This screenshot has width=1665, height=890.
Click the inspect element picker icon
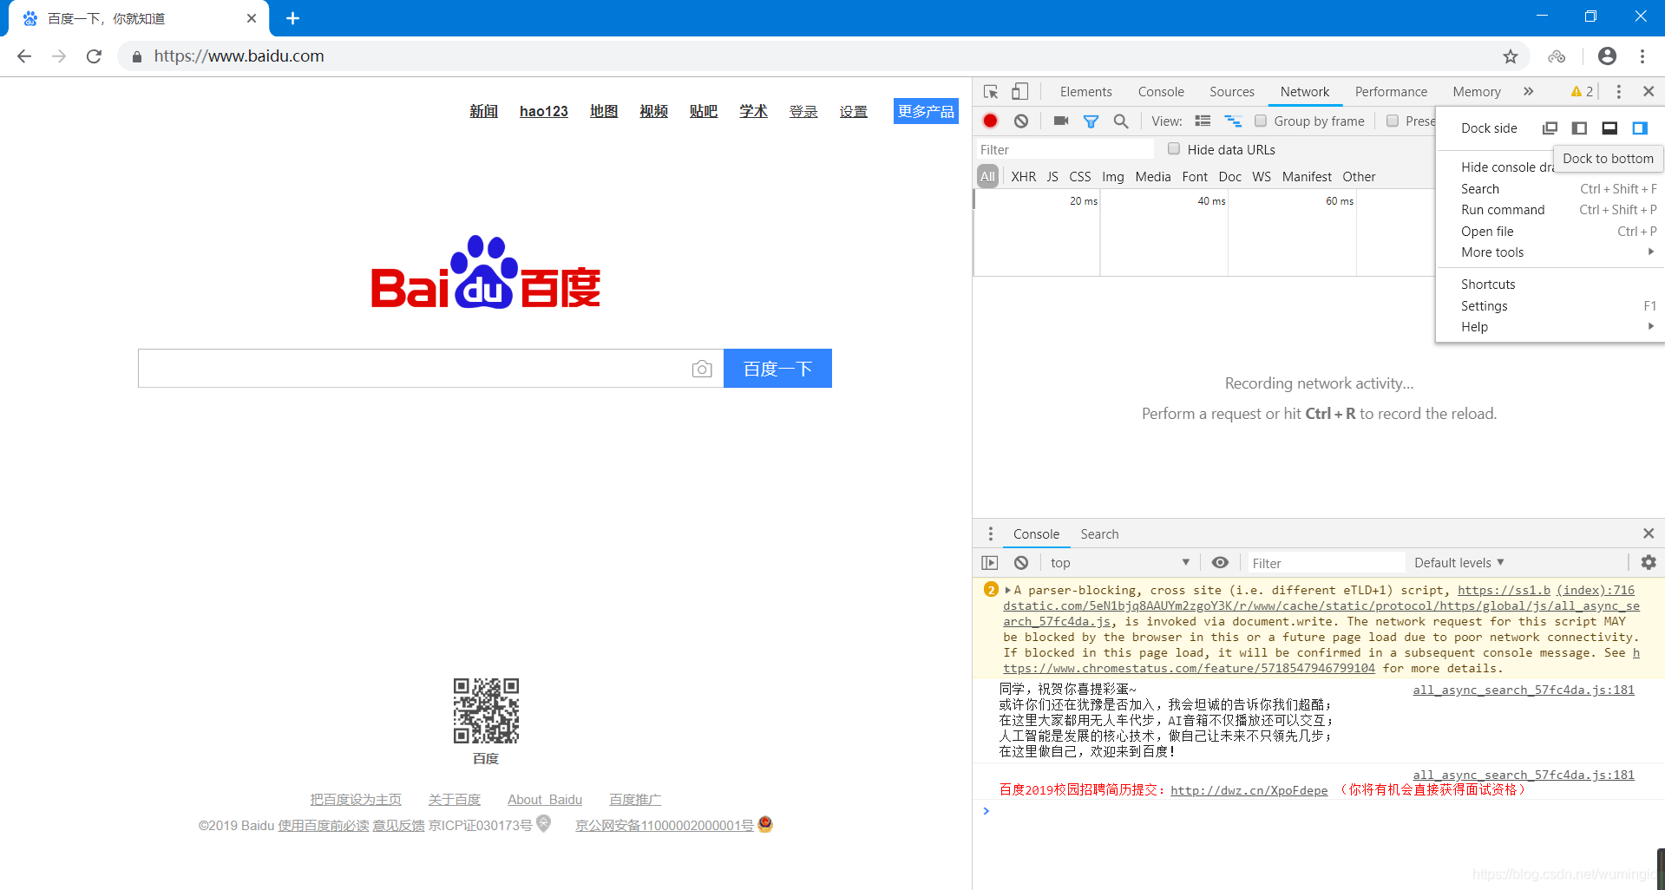(x=991, y=92)
